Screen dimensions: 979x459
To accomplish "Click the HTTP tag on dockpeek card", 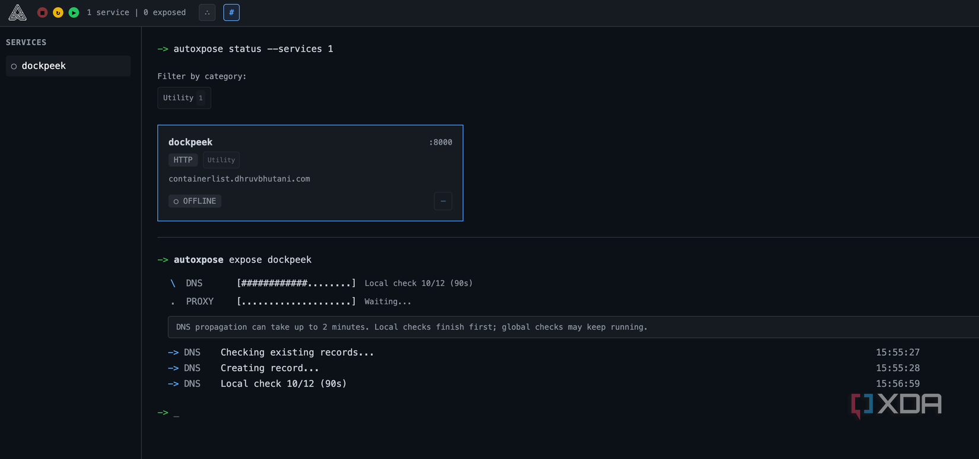I will [183, 160].
